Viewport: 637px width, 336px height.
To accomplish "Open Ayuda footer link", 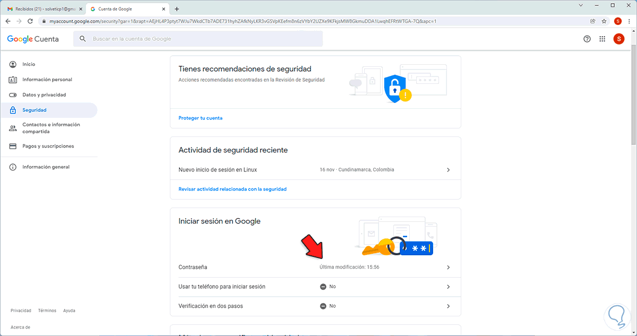I will pyautogui.click(x=69, y=311).
